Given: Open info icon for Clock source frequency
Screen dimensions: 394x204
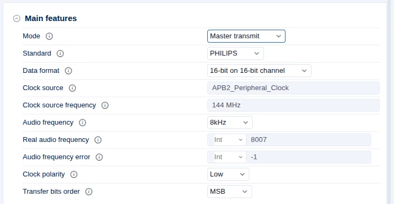Looking at the screenshot, I should click(x=105, y=105).
